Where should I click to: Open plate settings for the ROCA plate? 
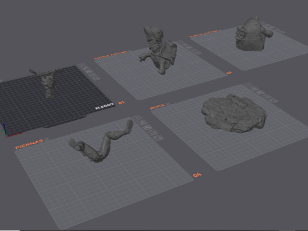pos(273,100)
